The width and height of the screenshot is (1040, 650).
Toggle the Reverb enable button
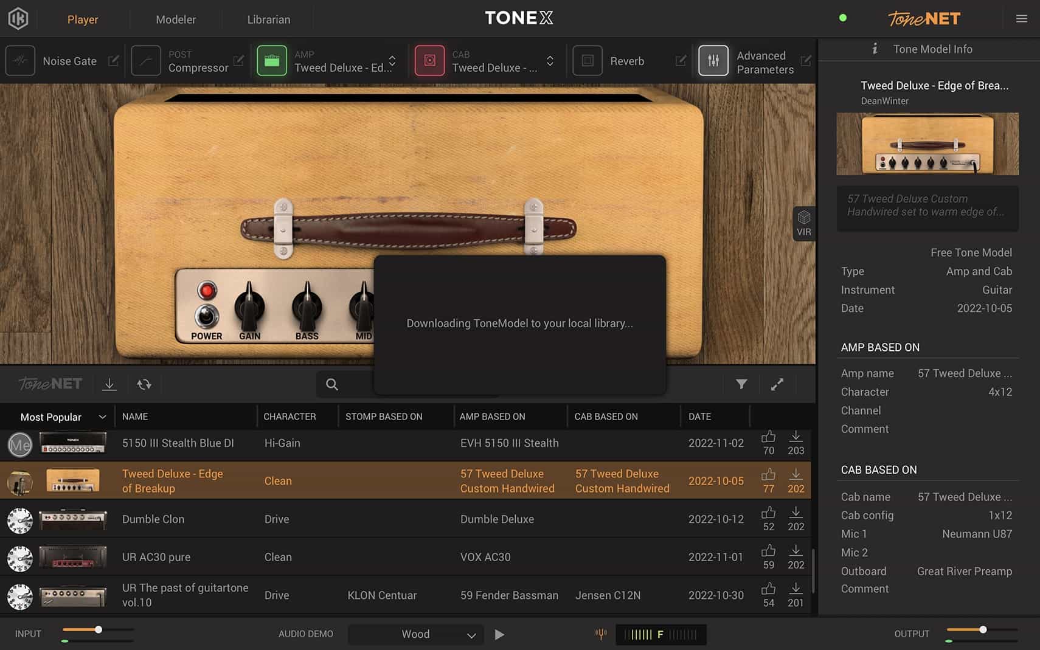(588, 61)
